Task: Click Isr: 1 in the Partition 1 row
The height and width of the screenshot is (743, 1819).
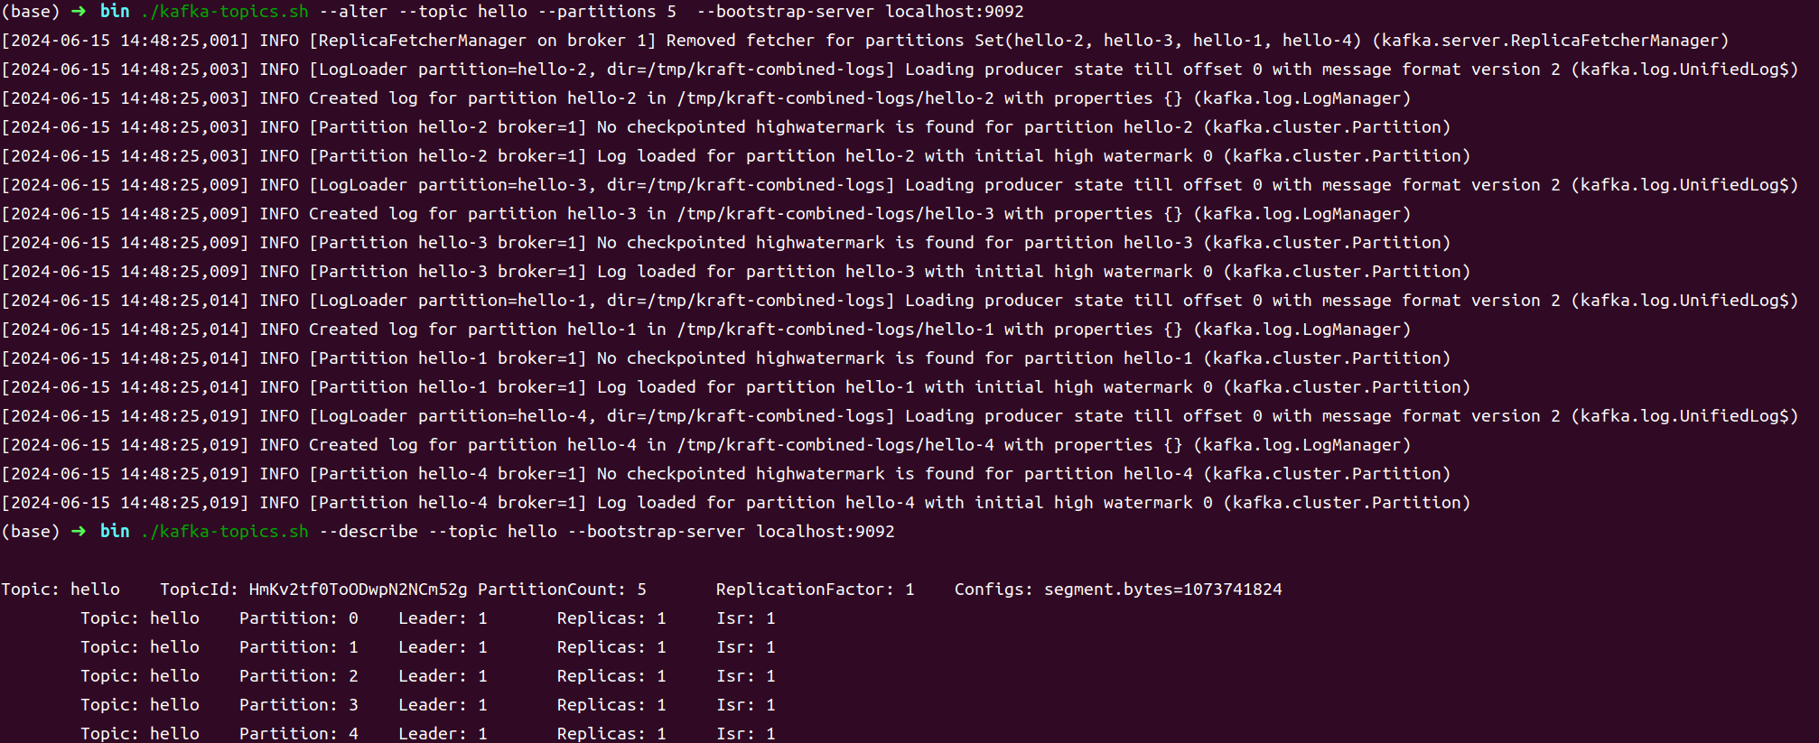Action: point(745,647)
